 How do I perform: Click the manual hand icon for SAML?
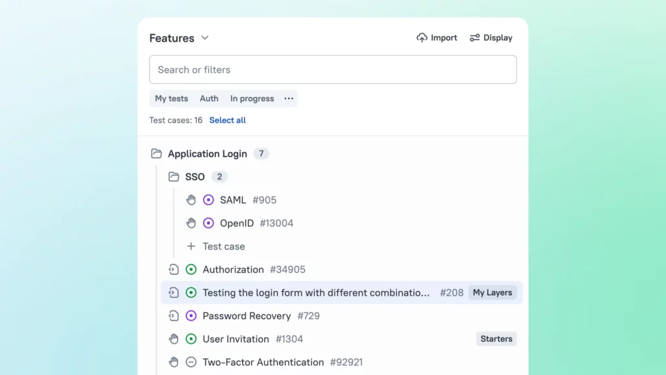191,200
